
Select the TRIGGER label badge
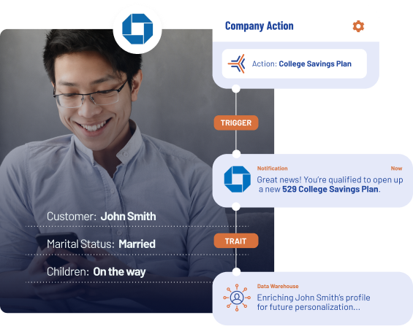tap(236, 123)
